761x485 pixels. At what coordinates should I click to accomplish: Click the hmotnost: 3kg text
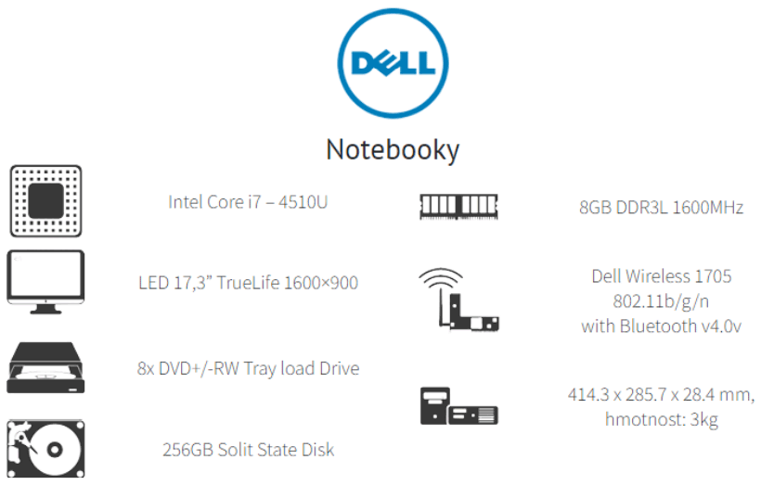(661, 419)
